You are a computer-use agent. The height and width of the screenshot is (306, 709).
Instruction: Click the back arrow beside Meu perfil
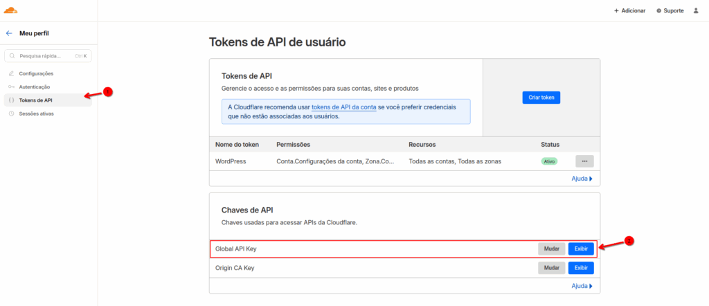[9, 33]
